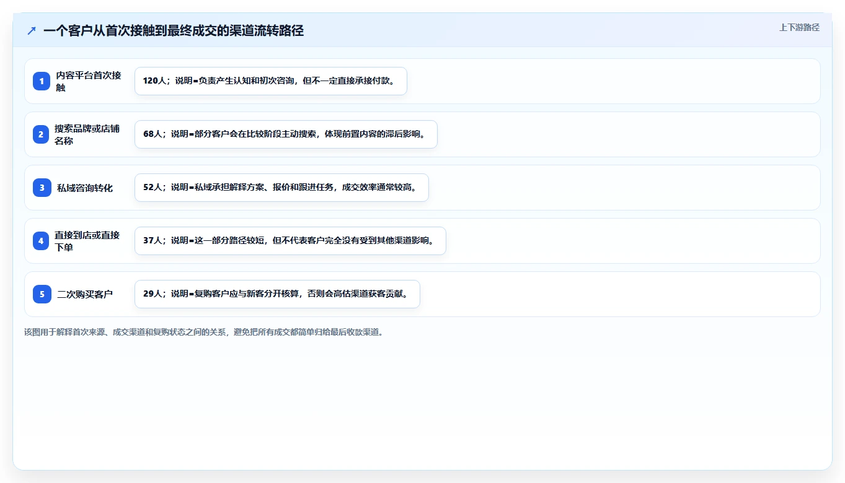845x483 pixels.
Task: Click the 上下游路径 label in header
Action: point(799,27)
